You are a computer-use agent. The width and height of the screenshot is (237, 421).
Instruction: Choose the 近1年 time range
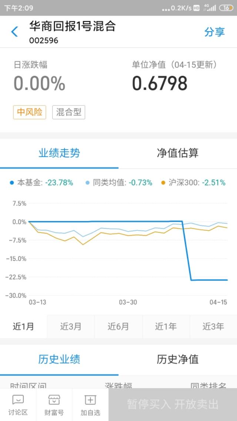(x=166, y=326)
